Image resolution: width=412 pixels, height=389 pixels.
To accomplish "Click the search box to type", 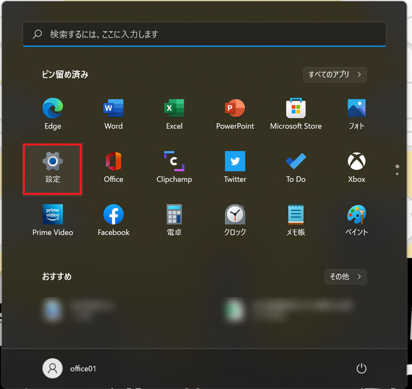I will [x=204, y=34].
